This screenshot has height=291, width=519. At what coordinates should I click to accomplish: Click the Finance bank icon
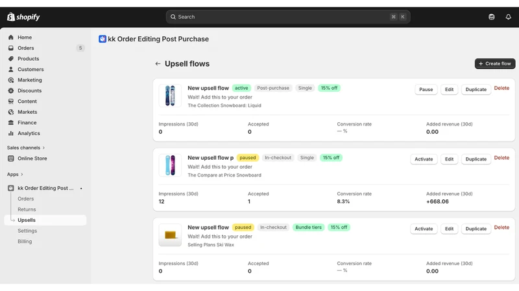11,123
